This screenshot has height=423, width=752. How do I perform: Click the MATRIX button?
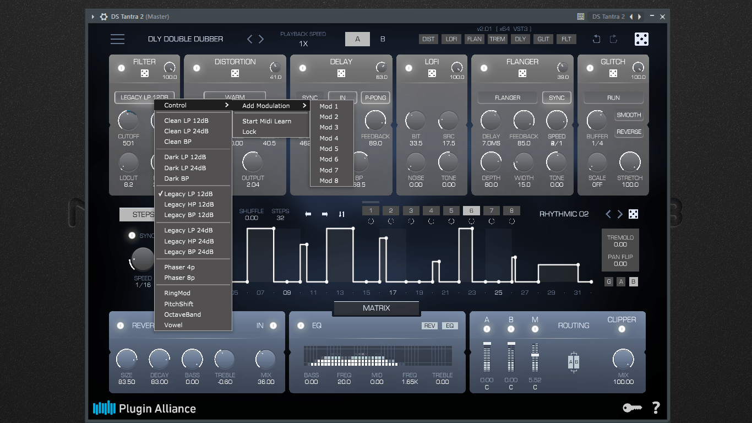pyautogui.click(x=376, y=308)
